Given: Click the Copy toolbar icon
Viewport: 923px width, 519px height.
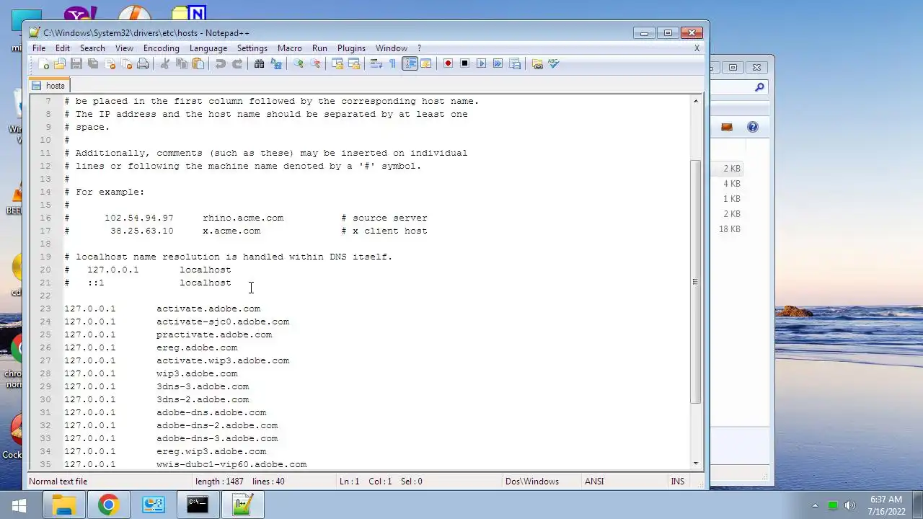Looking at the screenshot, I should click(182, 64).
